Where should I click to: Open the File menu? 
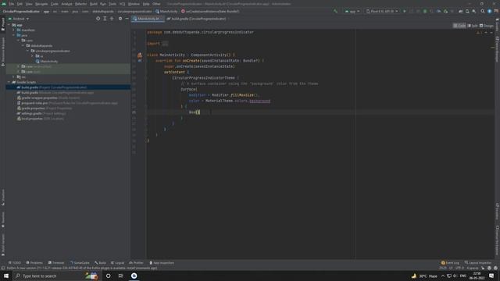pyautogui.click(x=12, y=4)
